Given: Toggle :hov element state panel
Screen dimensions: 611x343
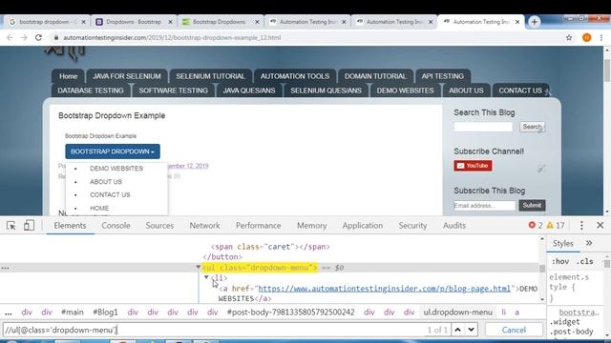Looking at the screenshot, I should 560,262.
